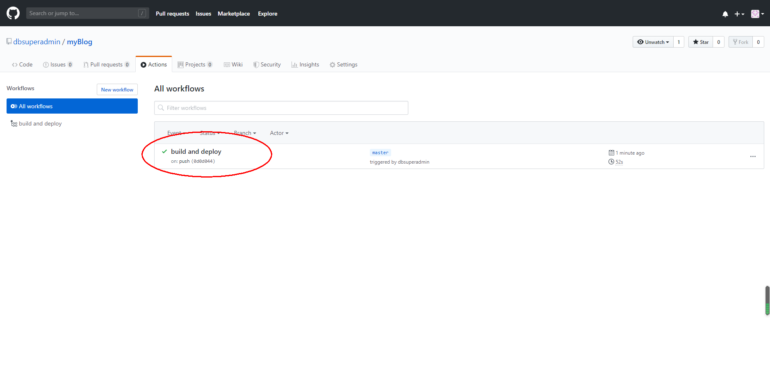This screenshot has width=770, height=374.
Task: View stargazers count 0
Action: coord(718,42)
